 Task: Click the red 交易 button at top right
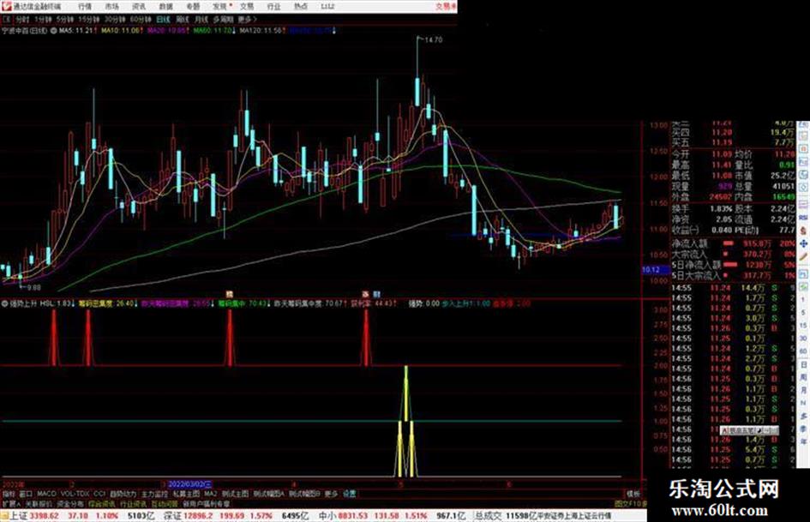click(446, 7)
